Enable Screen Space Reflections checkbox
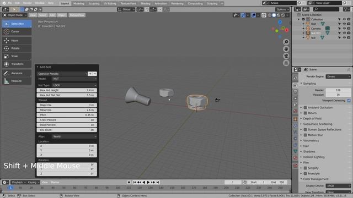 [305, 130]
